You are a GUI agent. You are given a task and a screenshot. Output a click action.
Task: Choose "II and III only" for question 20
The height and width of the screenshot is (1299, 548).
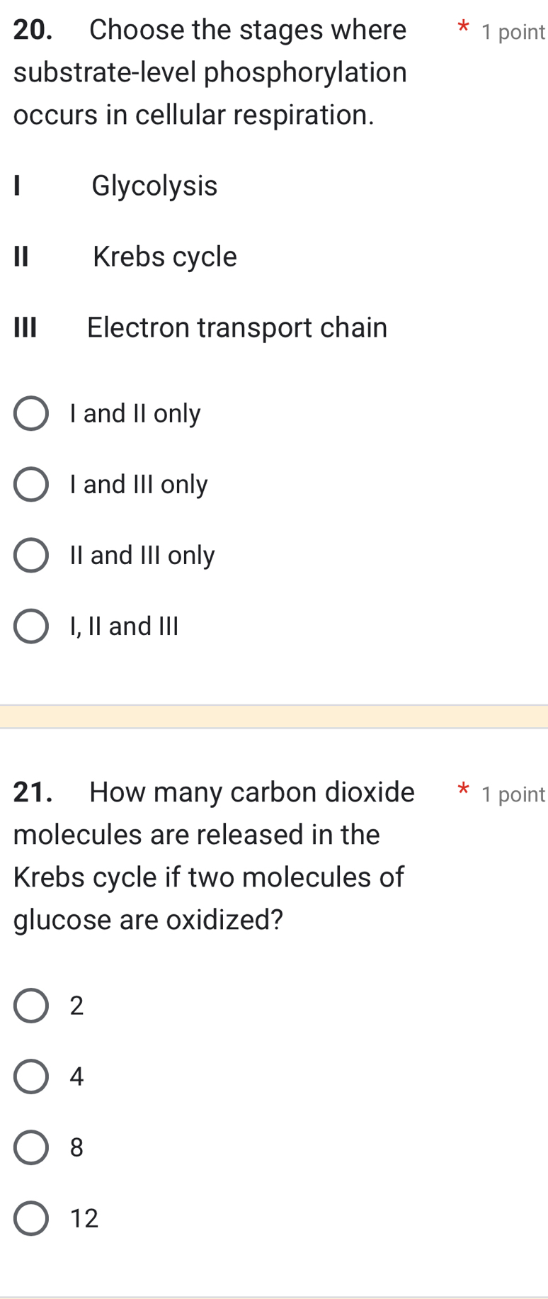click(31, 554)
